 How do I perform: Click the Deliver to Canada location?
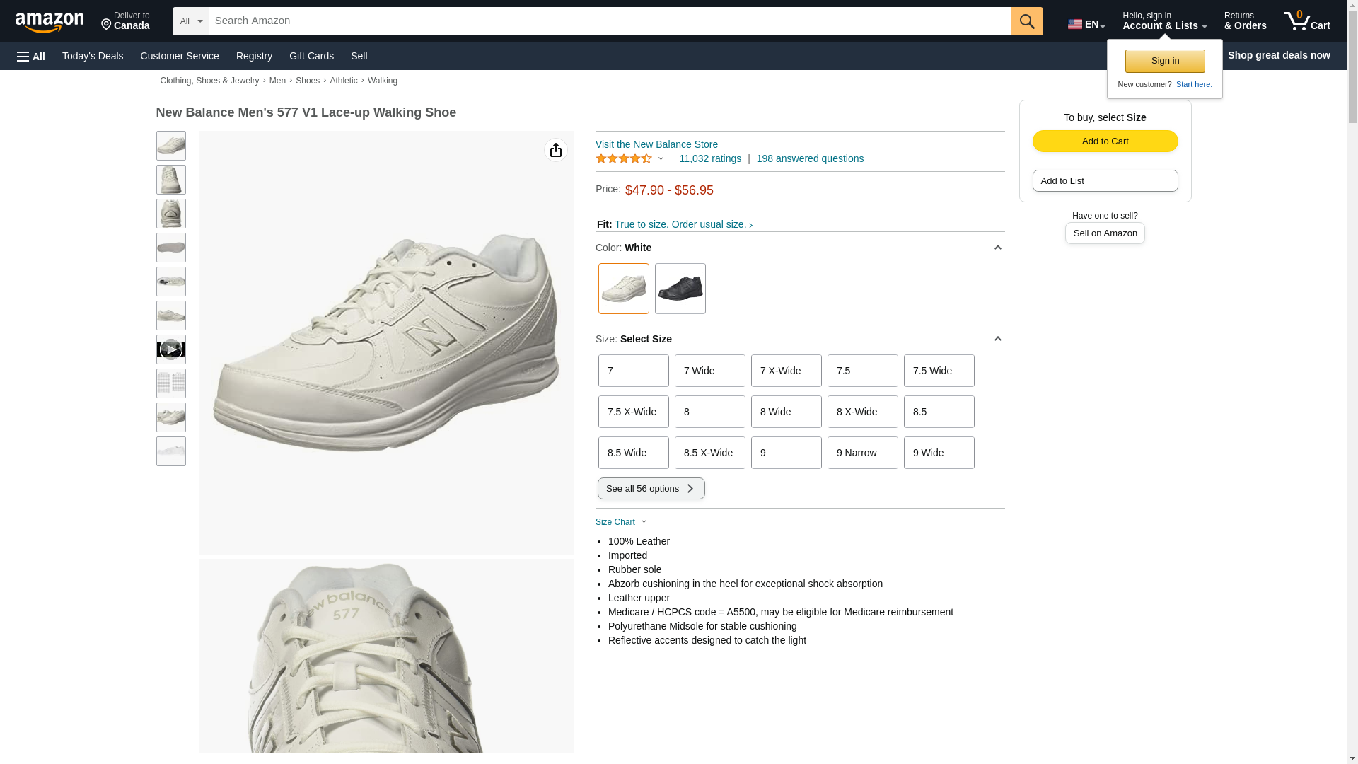coord(125,21)
